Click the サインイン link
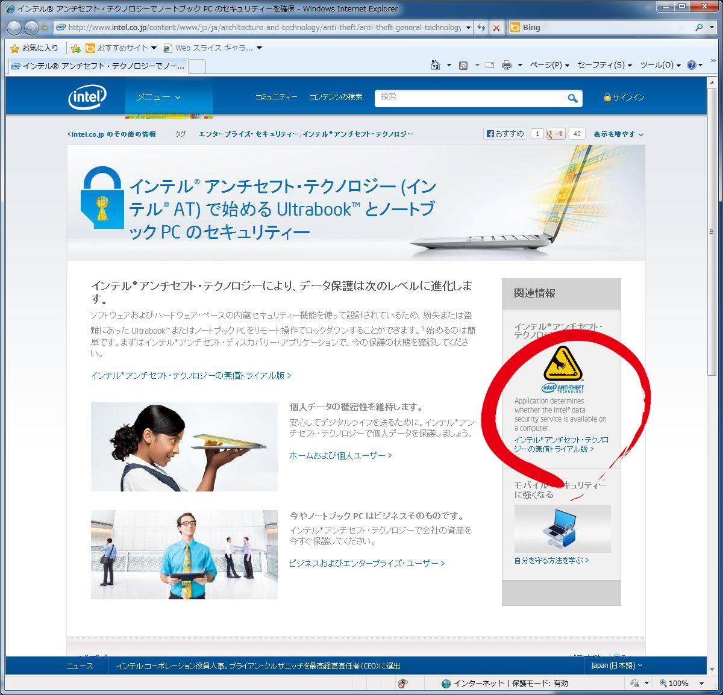 [629, 98]
